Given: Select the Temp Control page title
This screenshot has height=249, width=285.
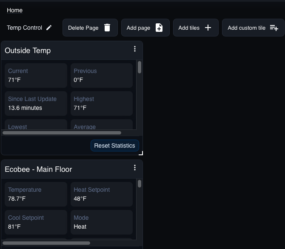Looking at the screenshot, I should (24, 28).
